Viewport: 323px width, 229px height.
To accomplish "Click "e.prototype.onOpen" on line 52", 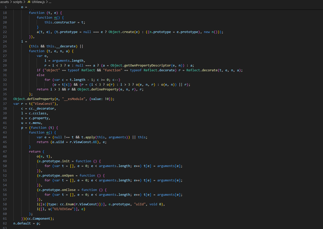I will coord(56,175).
